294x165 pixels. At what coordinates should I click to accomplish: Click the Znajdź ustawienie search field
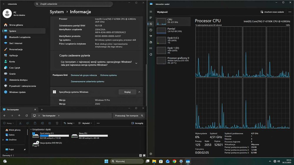point(73,4)
